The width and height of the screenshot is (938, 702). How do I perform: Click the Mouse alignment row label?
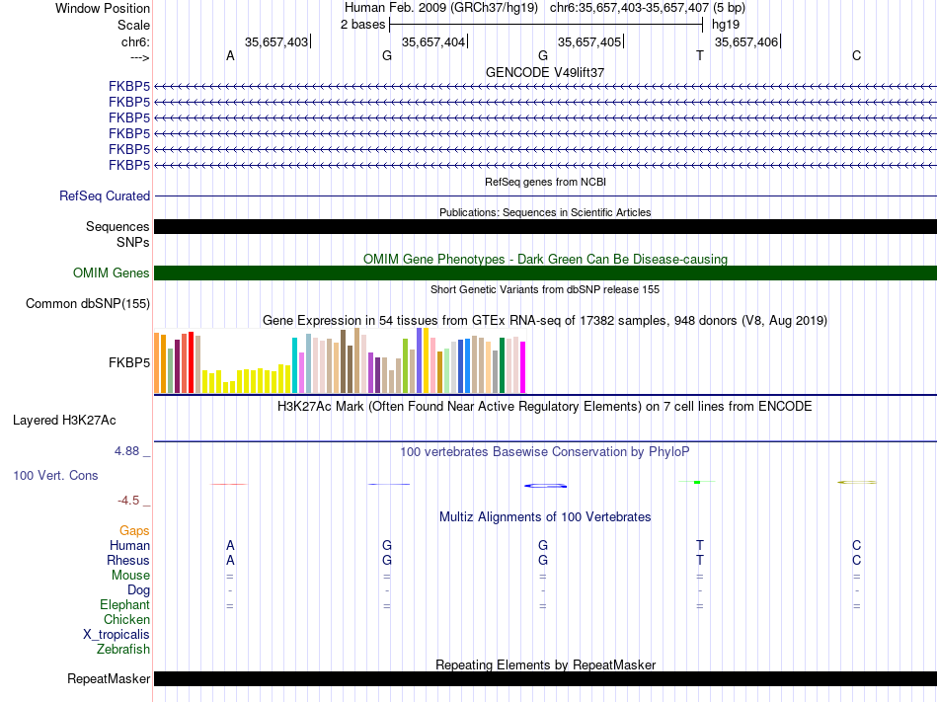click(x=130, y=576)
